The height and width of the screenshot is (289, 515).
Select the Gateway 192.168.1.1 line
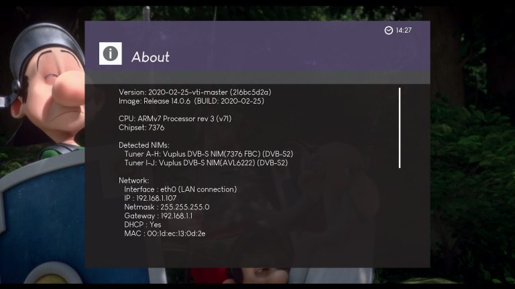158,215
